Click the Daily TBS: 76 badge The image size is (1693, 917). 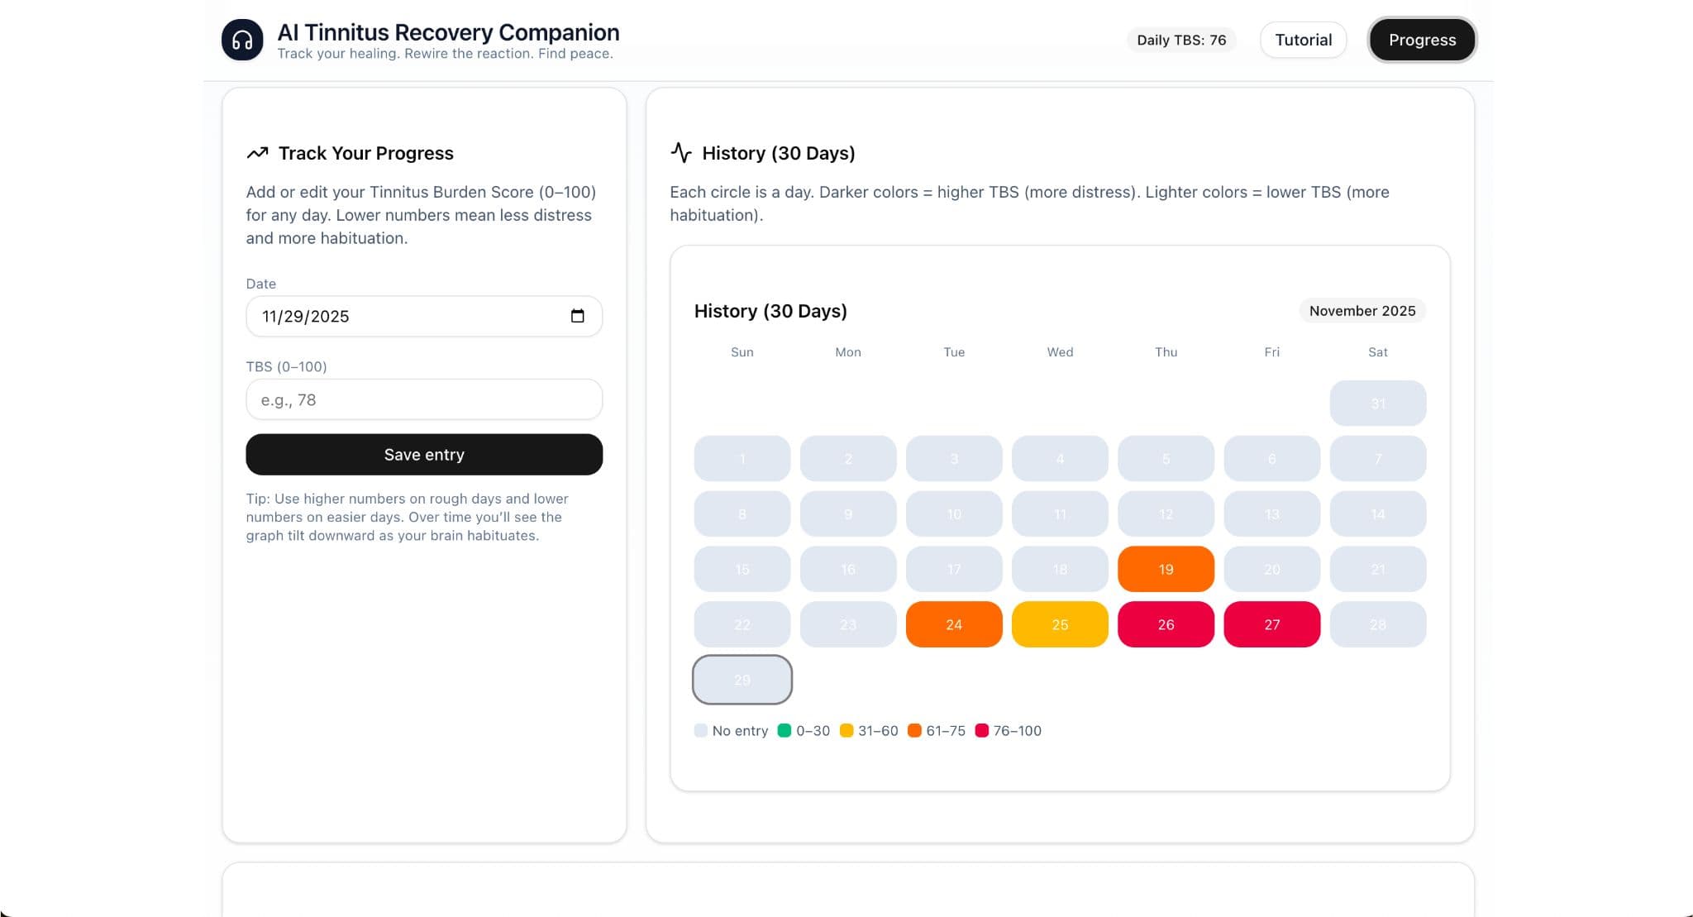point(1181,40)
